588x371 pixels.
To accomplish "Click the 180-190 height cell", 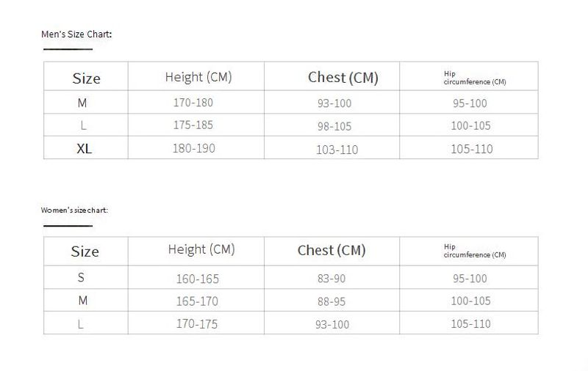I will coord(194,149).
